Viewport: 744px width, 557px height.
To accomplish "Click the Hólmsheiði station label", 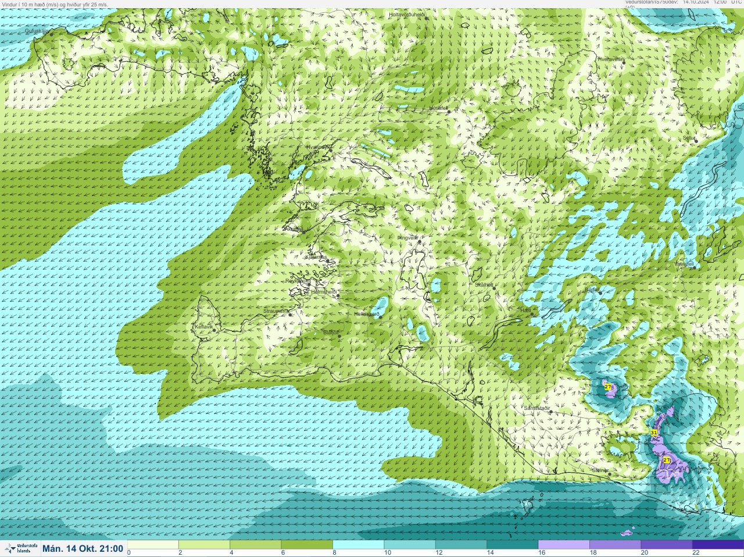I will 324,292.
